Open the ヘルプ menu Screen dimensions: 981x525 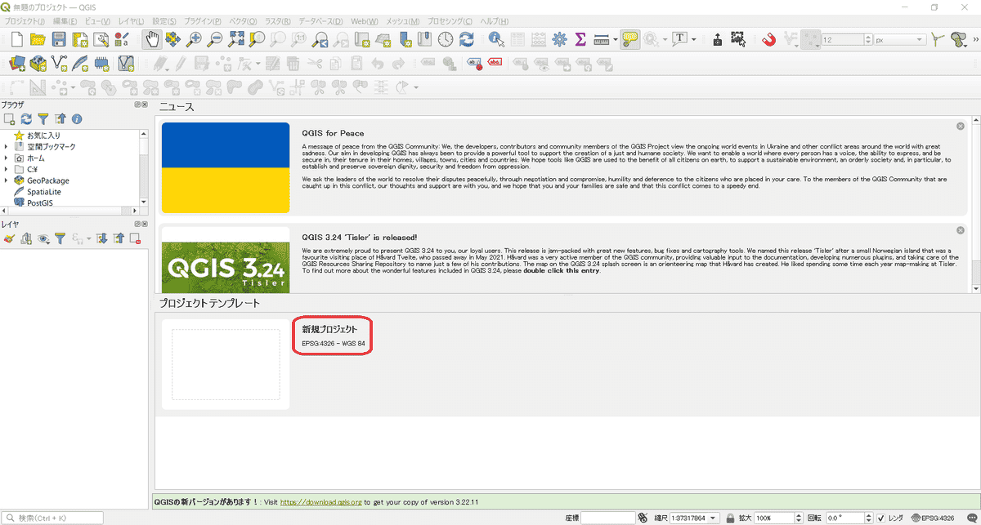495,20
